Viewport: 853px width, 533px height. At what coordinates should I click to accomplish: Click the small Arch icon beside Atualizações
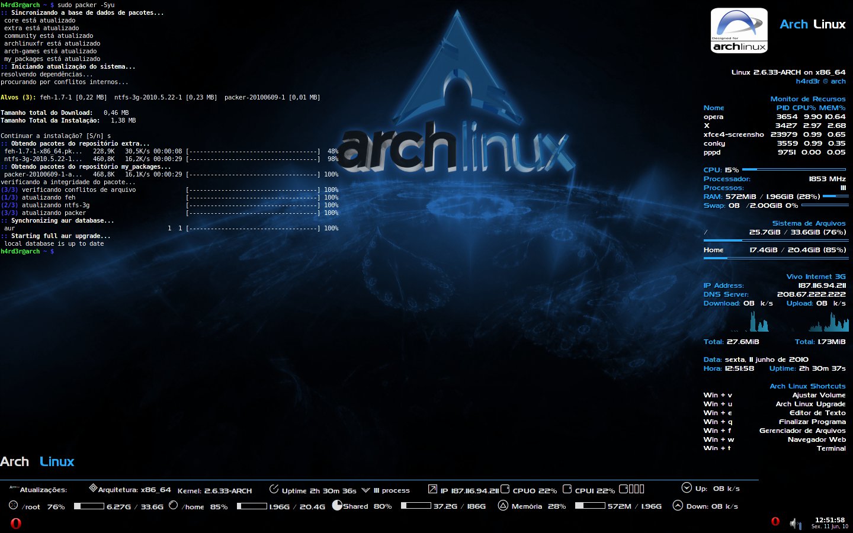tap(14, 487)
